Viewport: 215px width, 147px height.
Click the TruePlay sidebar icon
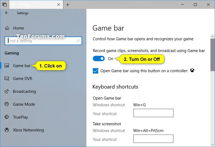tap(7, 117)
